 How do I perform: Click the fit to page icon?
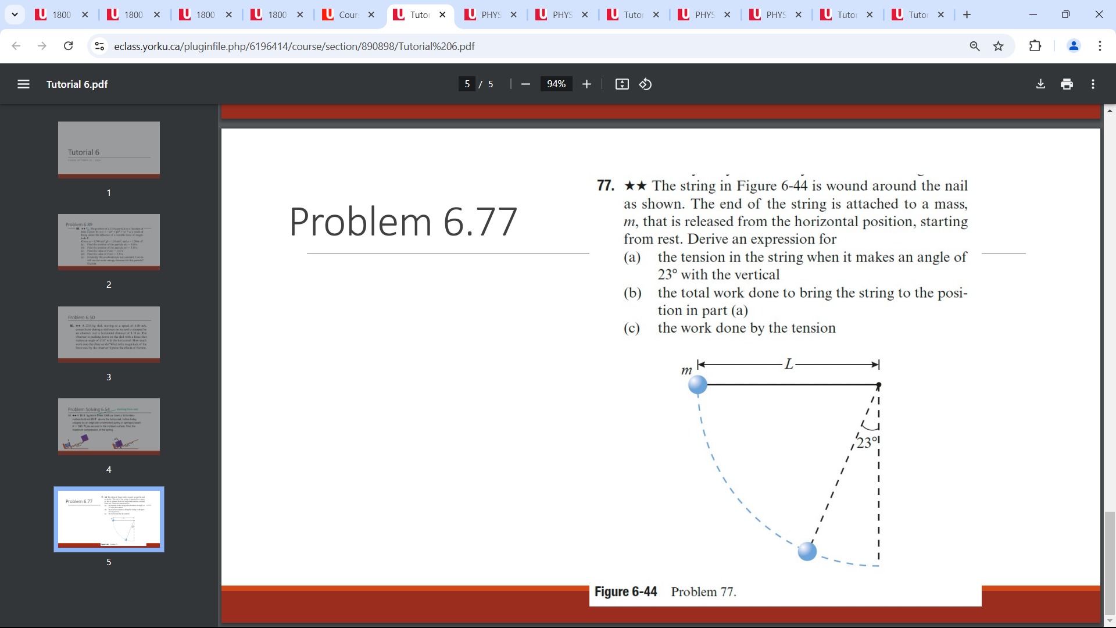[x=620, y=84]
